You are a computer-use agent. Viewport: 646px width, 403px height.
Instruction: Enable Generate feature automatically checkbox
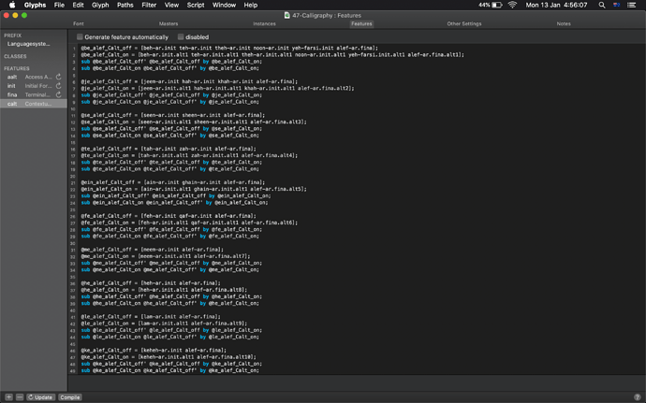80,37
